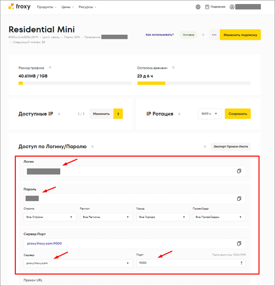Click the froxy logo
Screen dimensions: 275x286
click(x=20, y=7)
